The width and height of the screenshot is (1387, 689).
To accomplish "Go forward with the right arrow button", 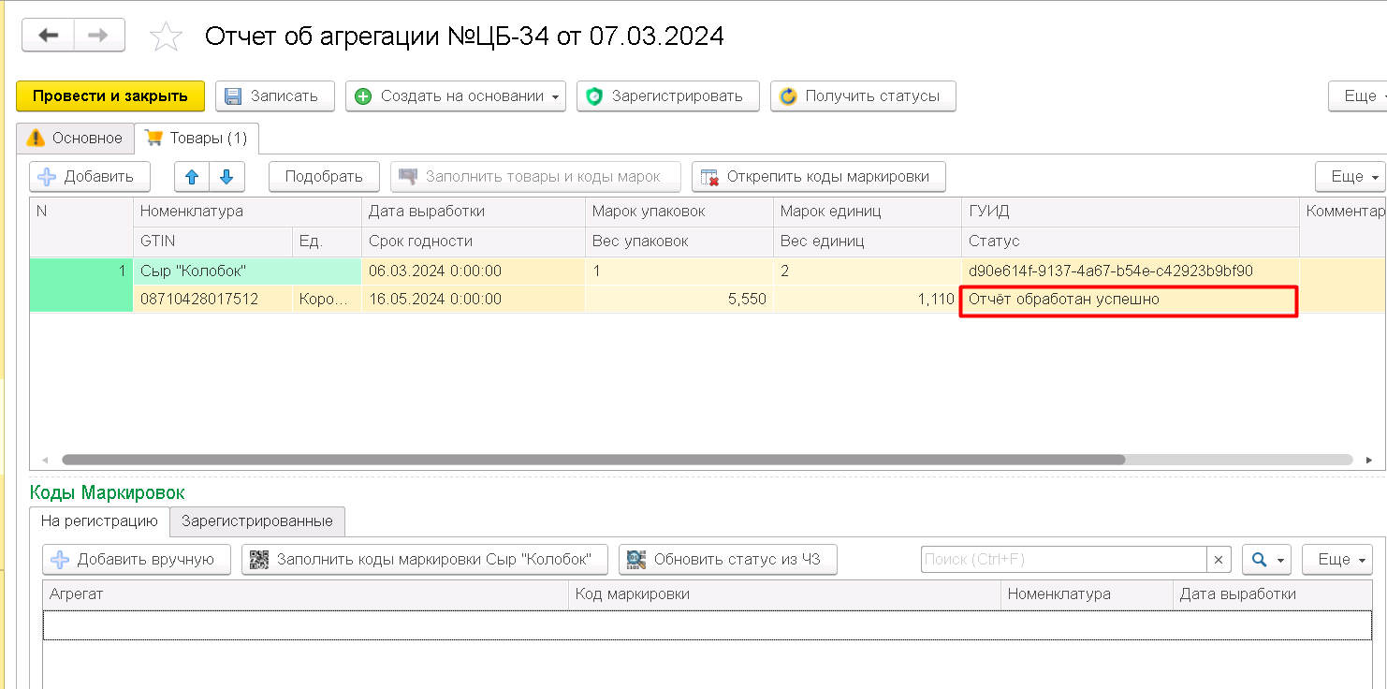I will pyautogui.click(x=98, y=36).
